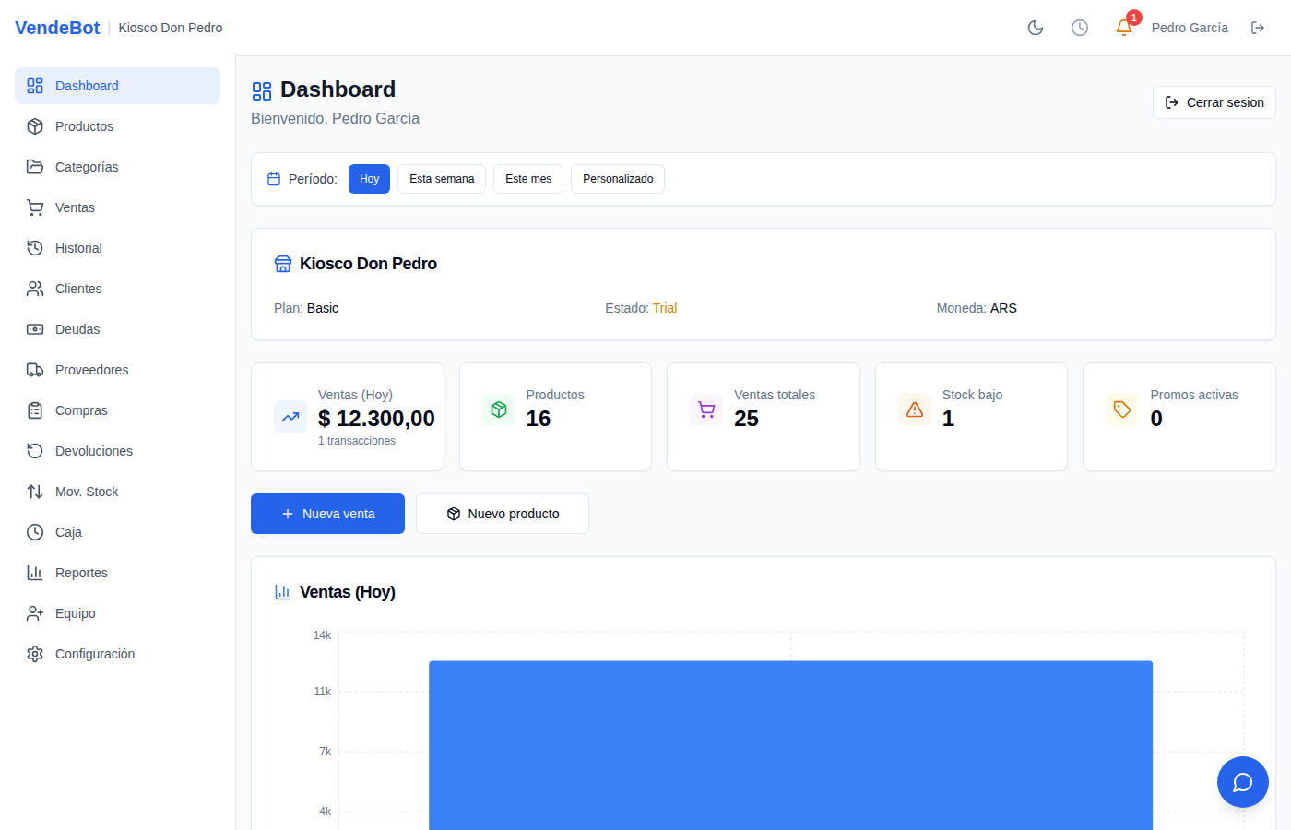The image size is (1291, 830).
Task: Click the green box icon in Productos card
Action: click(499, 409)
